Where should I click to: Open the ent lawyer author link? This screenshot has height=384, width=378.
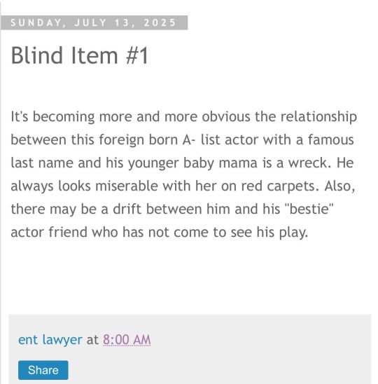[50, 340]
